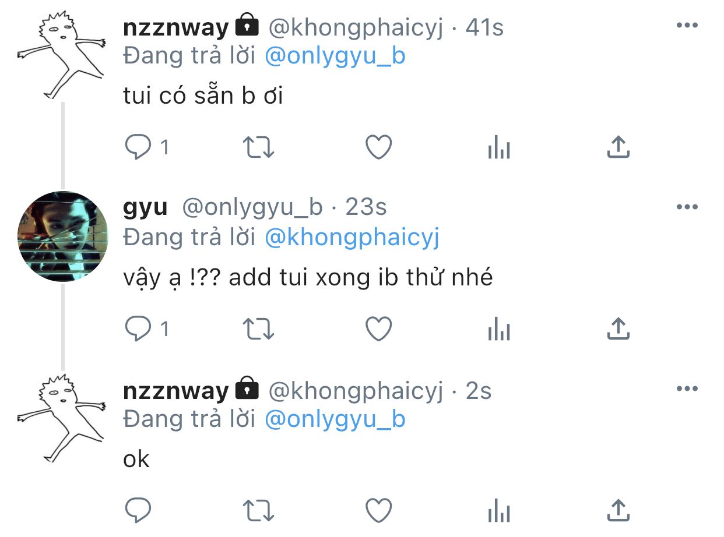Like the "ok" reply tweet
This screenshot has height=537, width=724.
click(x=378, y=511)
